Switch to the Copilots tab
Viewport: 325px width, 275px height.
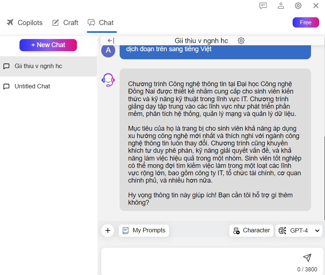click(25, 23)
